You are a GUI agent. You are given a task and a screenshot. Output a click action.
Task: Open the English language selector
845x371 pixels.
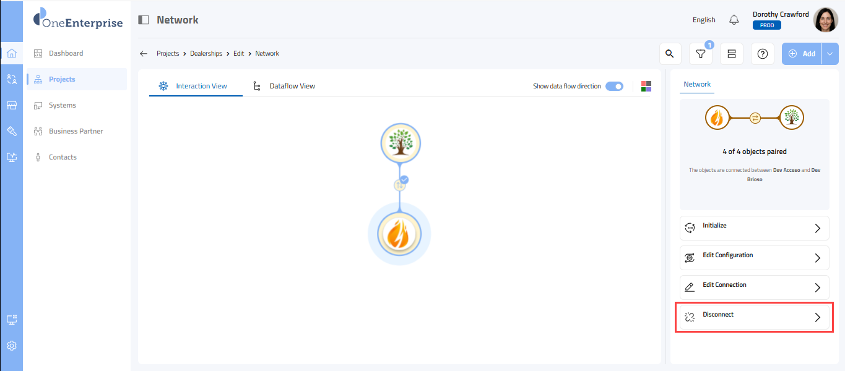point(704,20)
